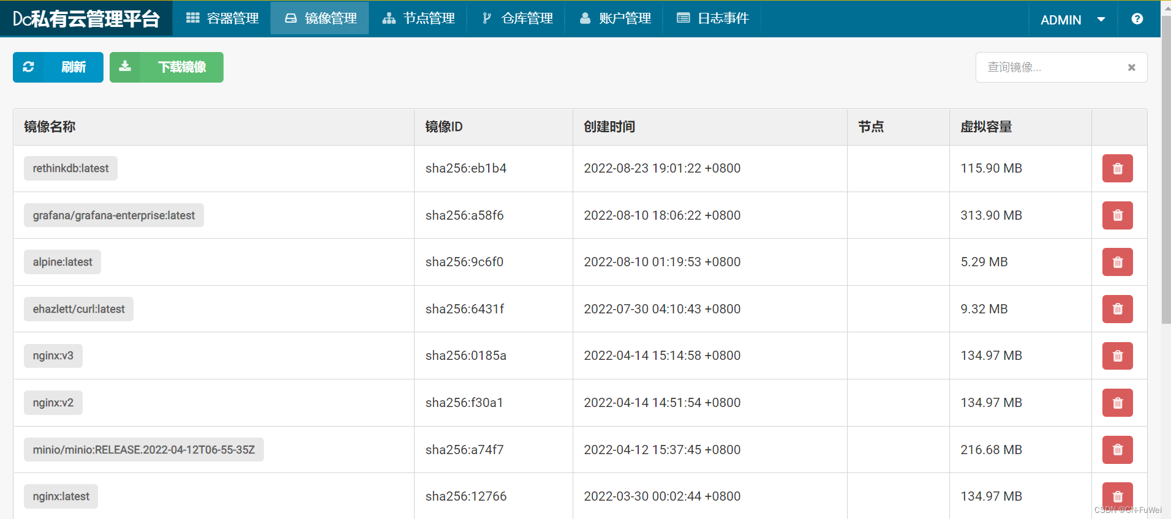Screen dimensions: 1171x519
Task: Delete the rethinkdb:latest image
Action: coord(1117,168)
